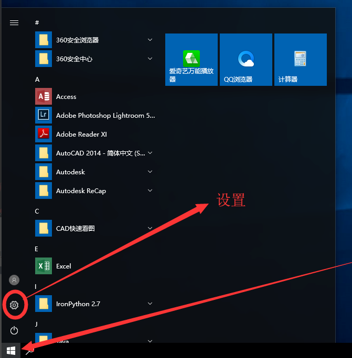
Task: Select the Autodesk ReCap label
Action: click(81, 191)
